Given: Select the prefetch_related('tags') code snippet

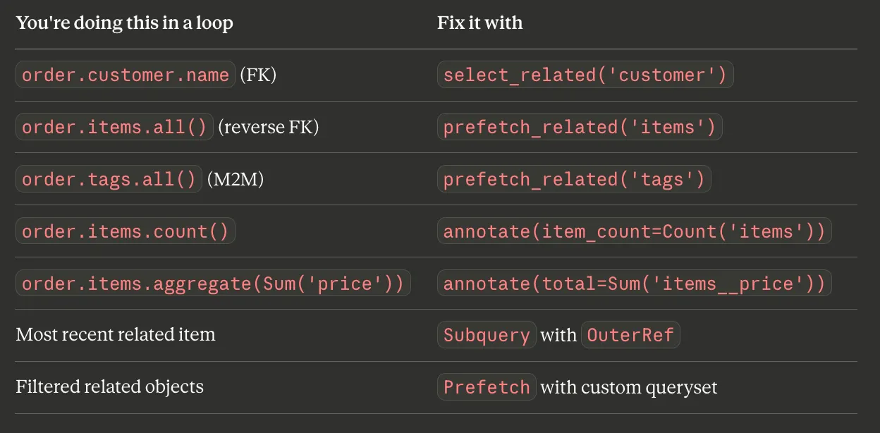Looking at the screenshot, I should (x=574, y=179).
